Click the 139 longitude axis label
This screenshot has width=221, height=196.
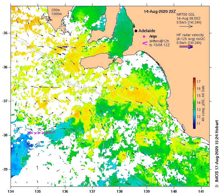147,192
